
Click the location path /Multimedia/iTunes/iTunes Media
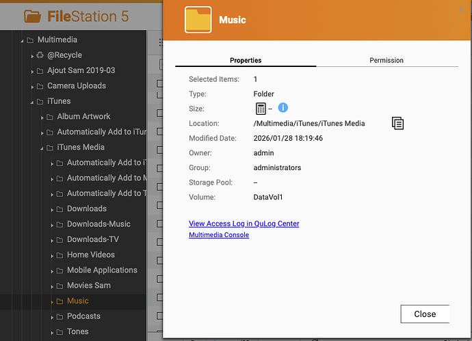[309, 123]
